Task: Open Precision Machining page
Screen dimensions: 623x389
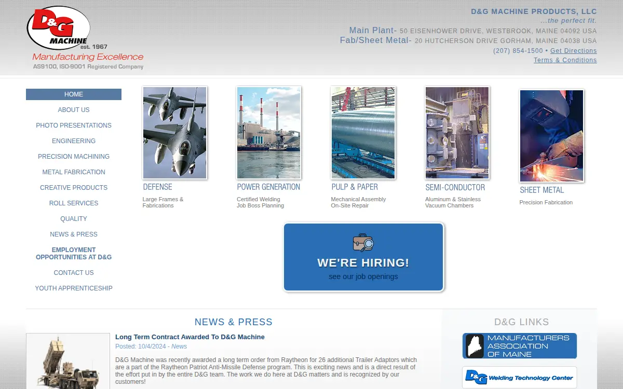Action: pos(74,157)
